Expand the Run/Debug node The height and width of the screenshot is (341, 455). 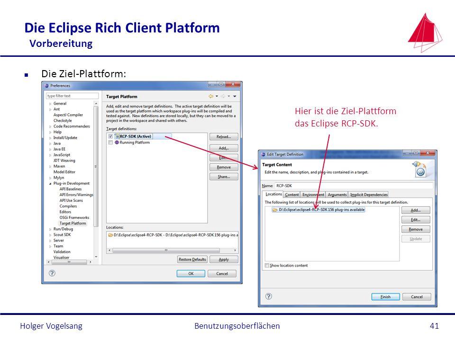[50, 229]
